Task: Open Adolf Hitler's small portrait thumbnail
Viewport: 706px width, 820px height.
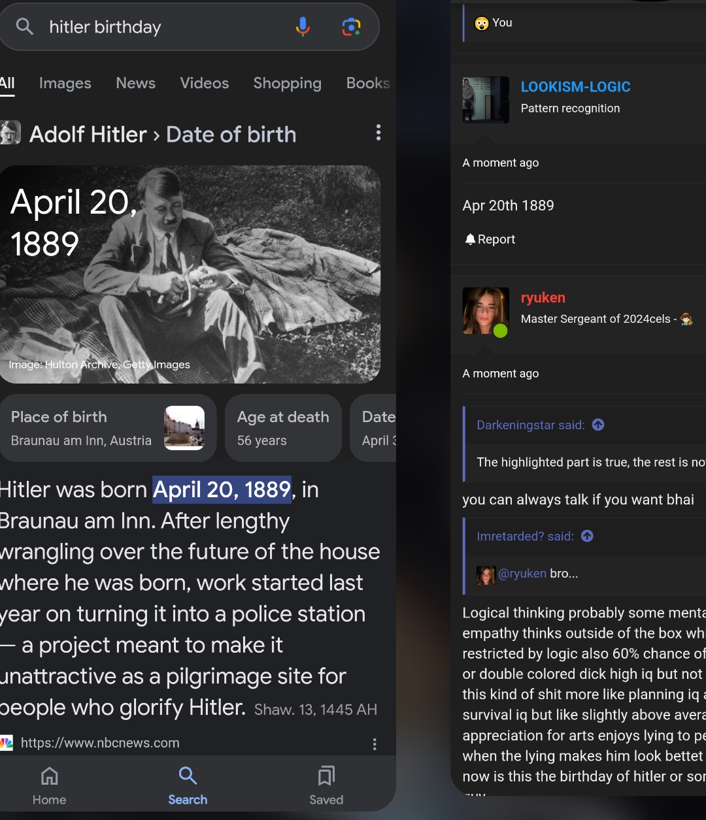Action: pyautogui.click(x=10, y=133)
